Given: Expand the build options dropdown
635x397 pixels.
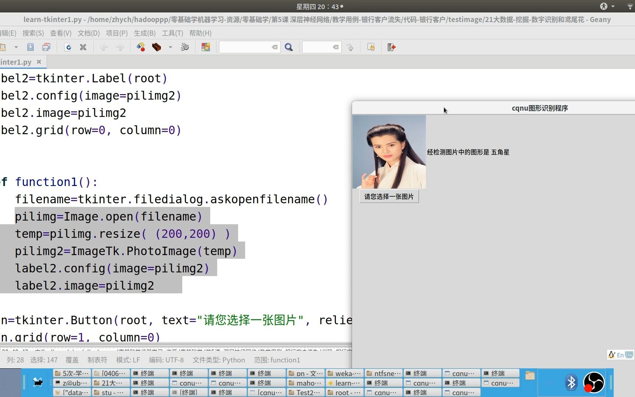Looking at the screenshot, I should click(170, 47).
